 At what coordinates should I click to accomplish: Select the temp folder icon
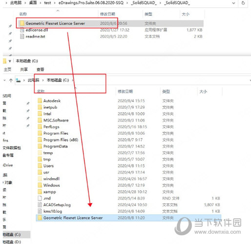(x=40, y=153)
